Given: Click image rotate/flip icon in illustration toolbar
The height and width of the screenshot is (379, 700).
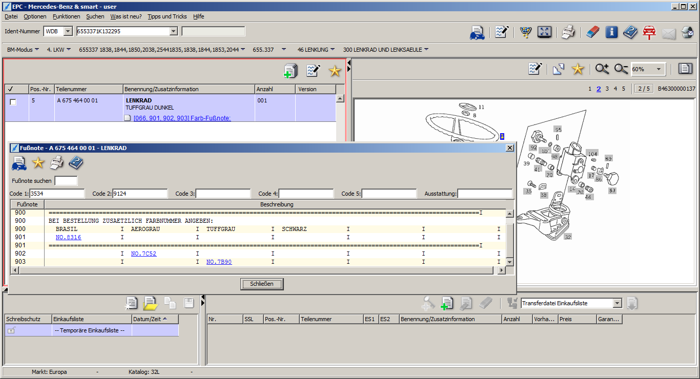Looking at the screenshot, I should coord(558,69).
